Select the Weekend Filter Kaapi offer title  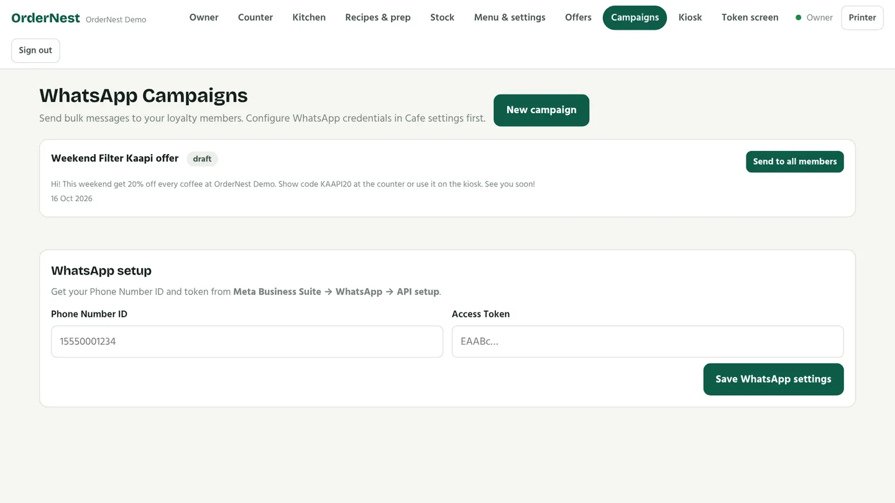coord(115,158)
